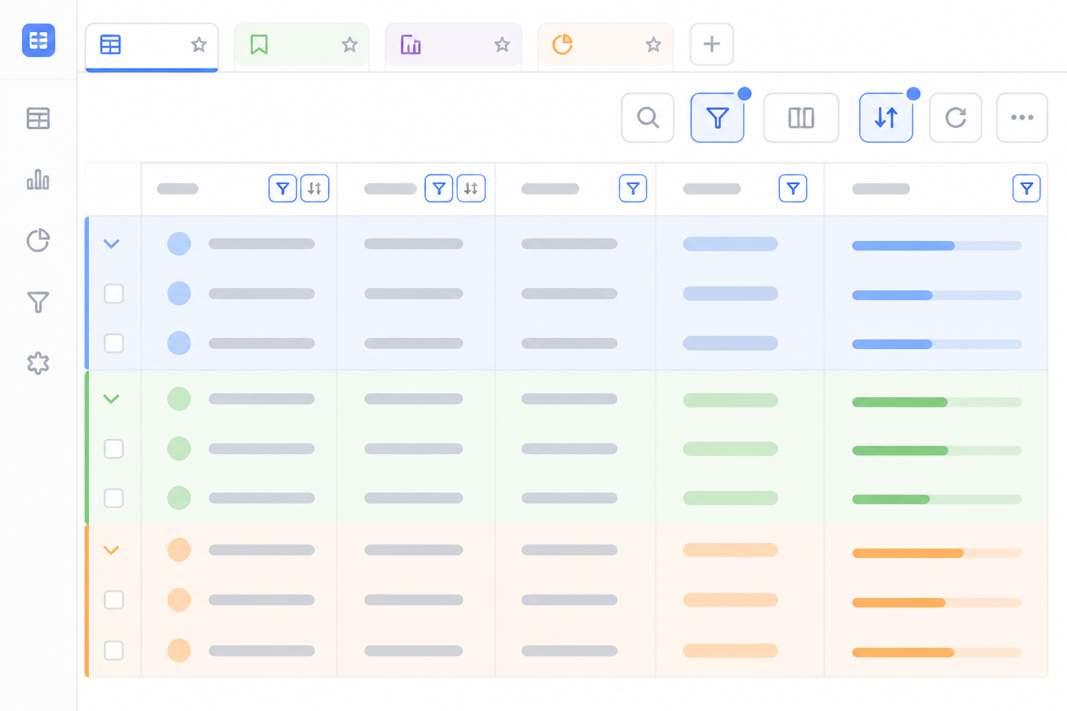
Task: Switch to the blue table tab
Action: (151, 47)
